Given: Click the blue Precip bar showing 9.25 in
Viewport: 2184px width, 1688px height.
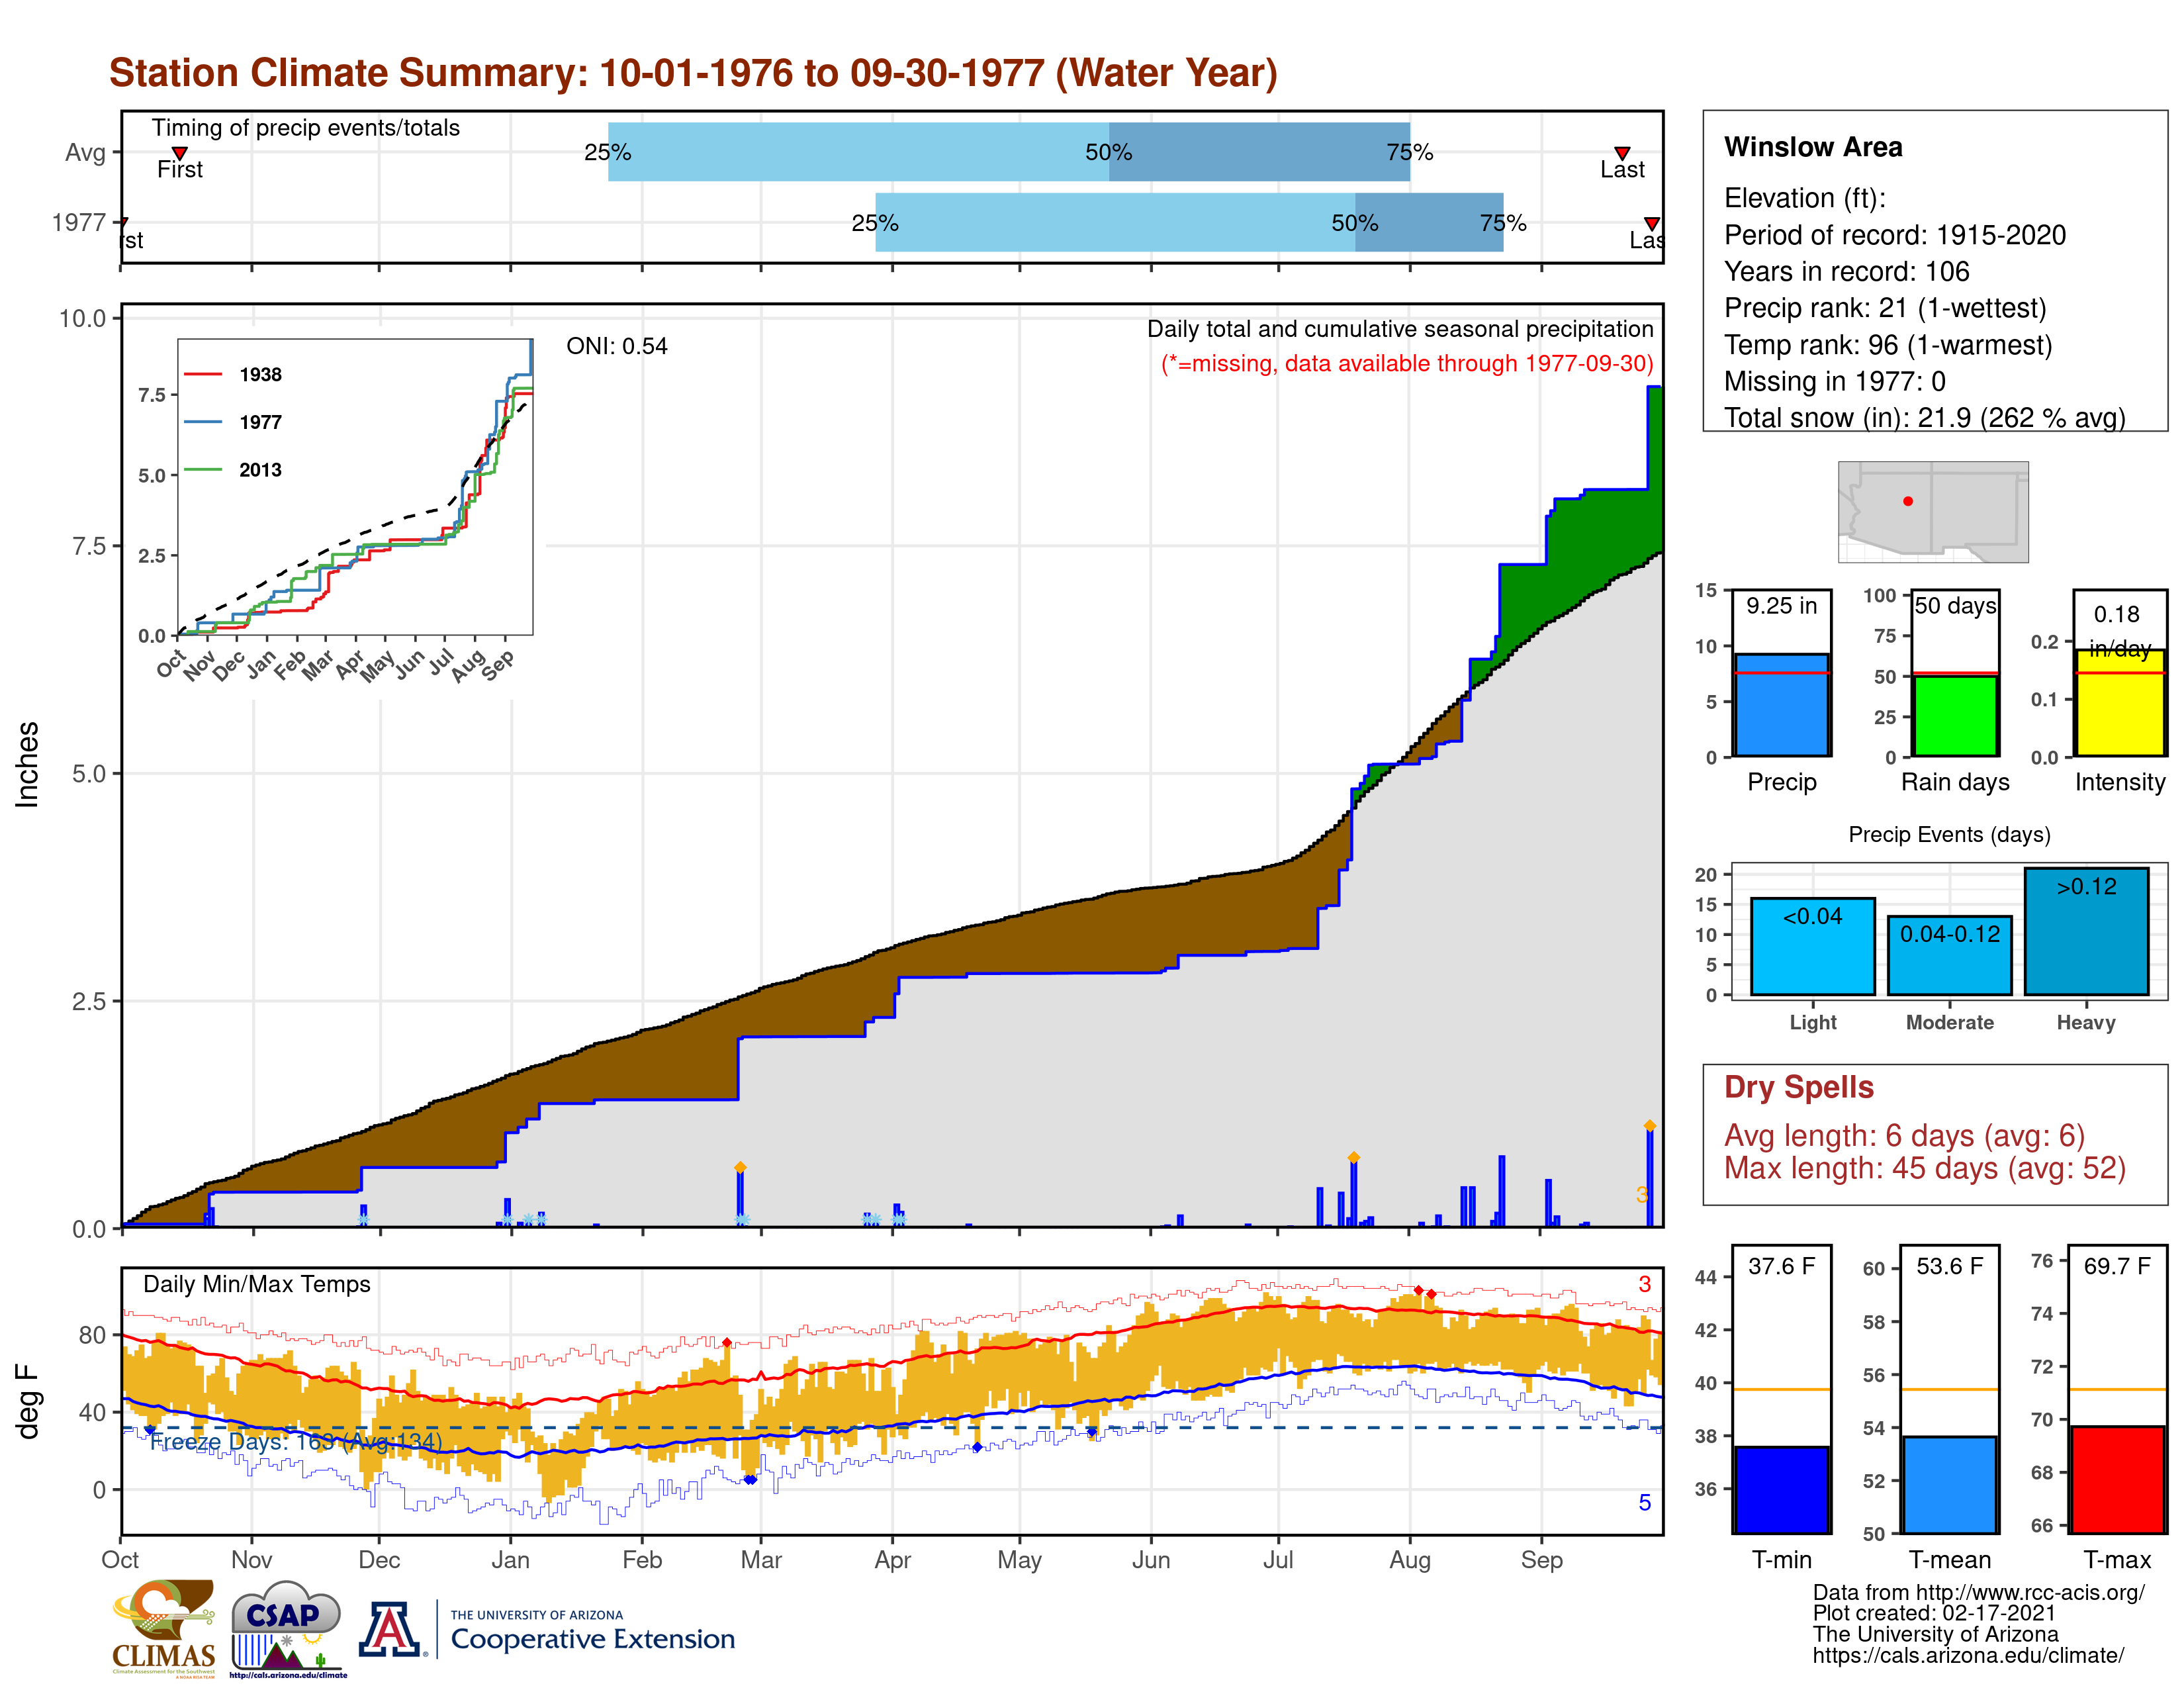Looking at the screenshot, I should (1782, 705).
